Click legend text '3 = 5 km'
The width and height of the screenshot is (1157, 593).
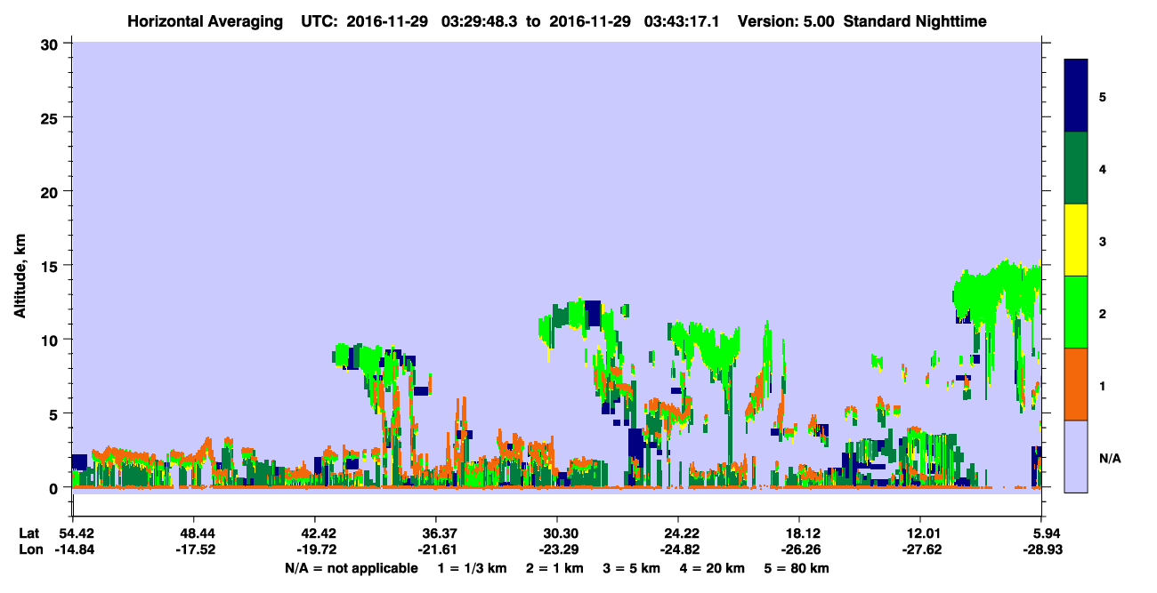(631, 568)
